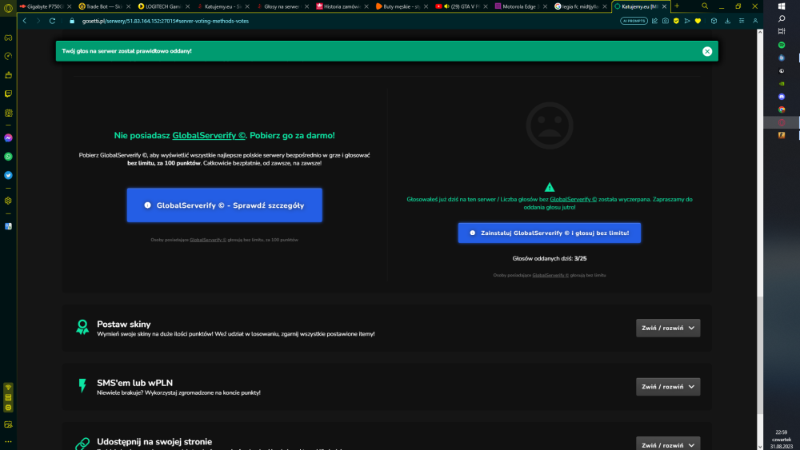The image size is (800, 450).
Task: Switch to Gigabyte P750 tab
Action: 45,6
